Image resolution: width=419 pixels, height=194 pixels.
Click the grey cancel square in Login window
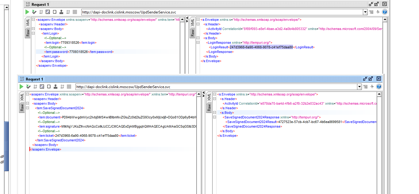(x=75, y=12)
